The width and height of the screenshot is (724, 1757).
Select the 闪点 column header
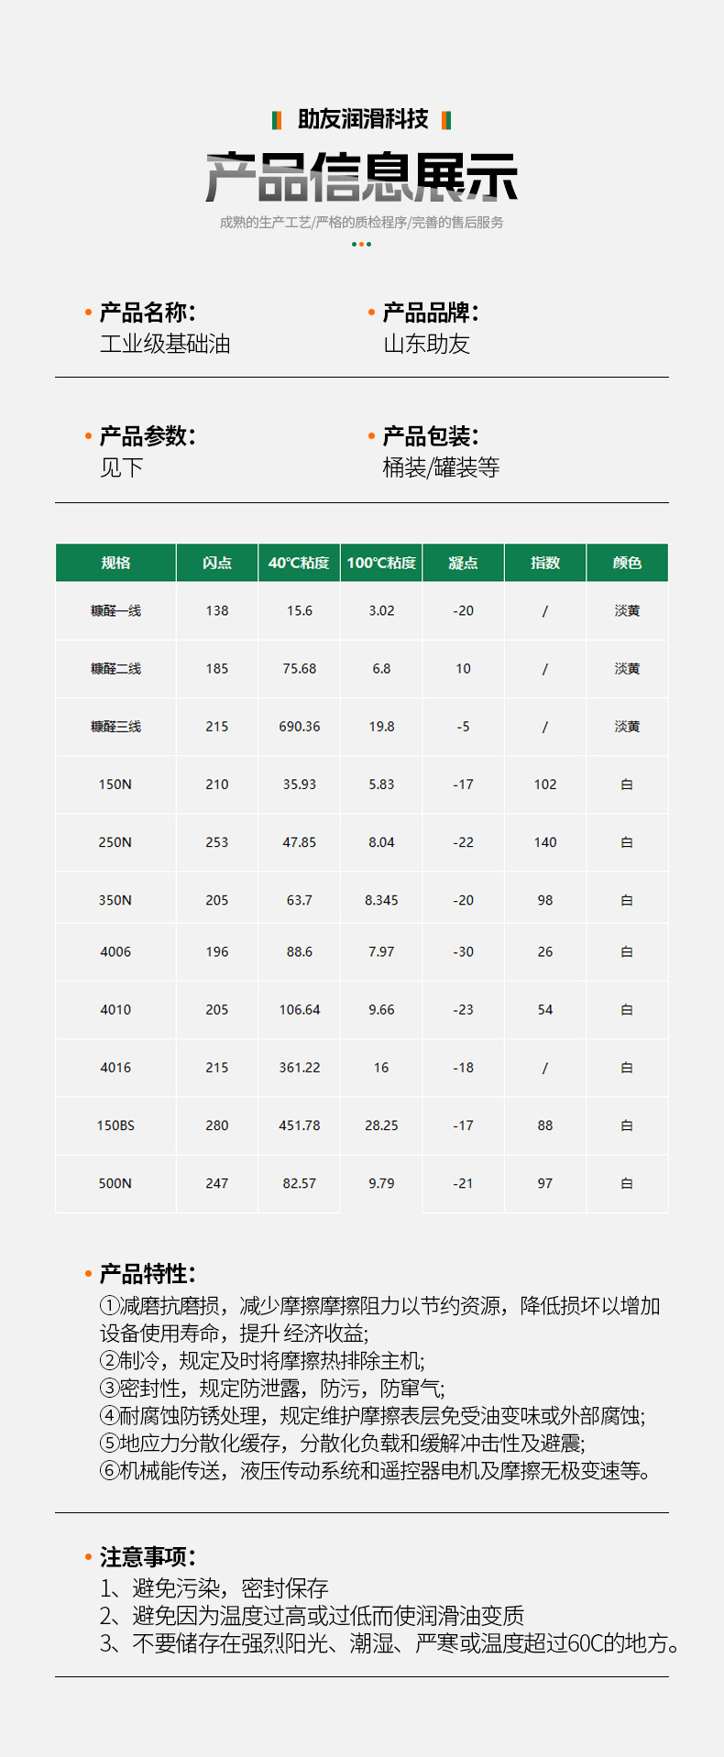coord(217,563)
